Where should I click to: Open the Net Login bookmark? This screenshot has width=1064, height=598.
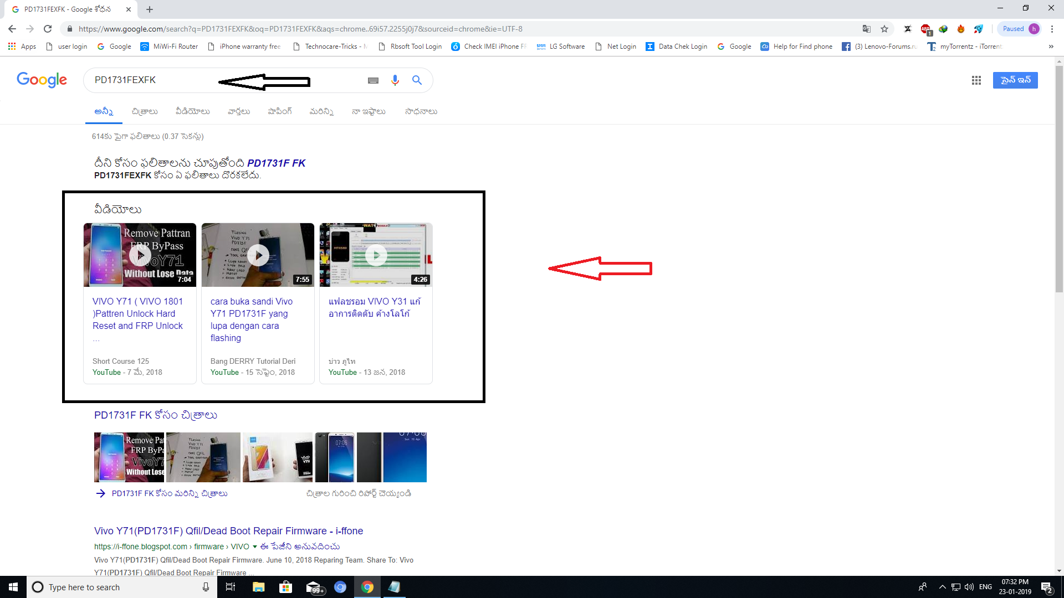615,47
